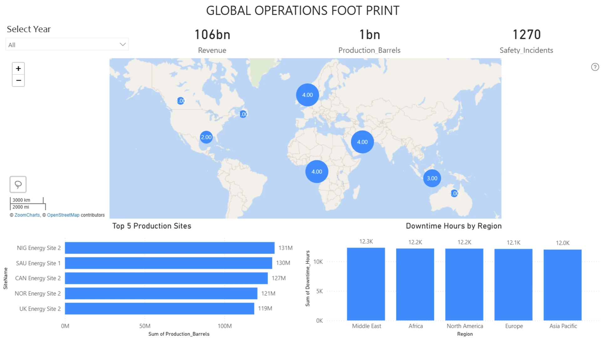601x338 pixels.
Task: Select the Africa 4.00 map bubble
Action: coord(316,172)
